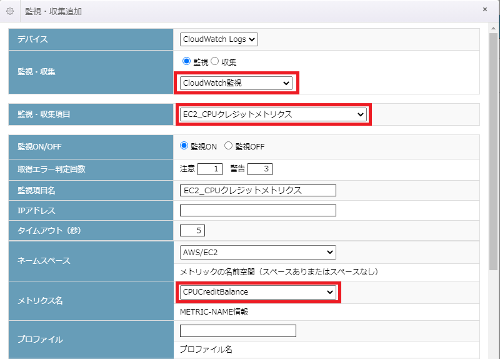Click the IPアドレス row label
500x359 pixels.
coord(36,211)
